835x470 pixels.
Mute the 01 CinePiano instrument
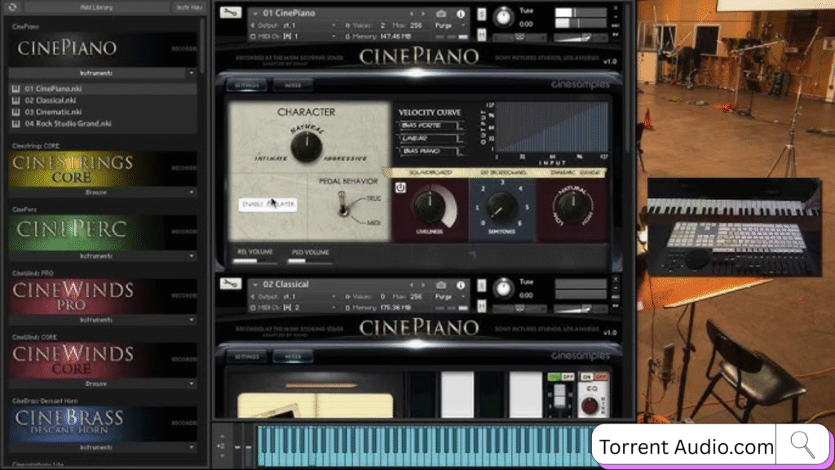[482, 35]
